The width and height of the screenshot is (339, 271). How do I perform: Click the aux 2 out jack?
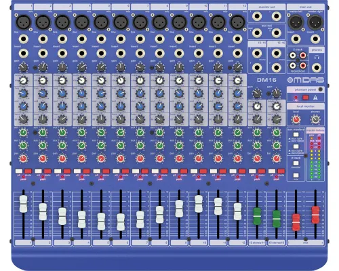tap(277, 33)
